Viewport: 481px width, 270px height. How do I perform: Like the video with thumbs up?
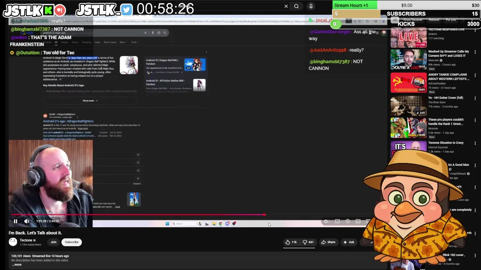(x=291, y=242)
